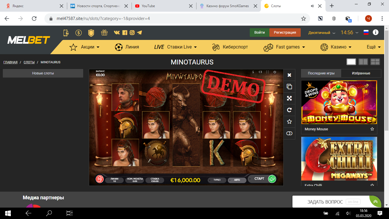The width and height of the screenshot is (389, 219).
Task: Open the Windows Start menu
Action: point(8,213)
